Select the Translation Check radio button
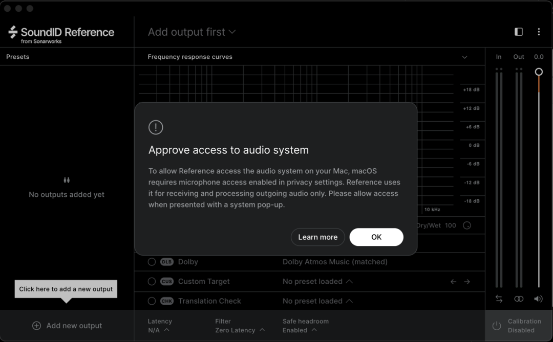The image size is (553, 342). point(152,301)
